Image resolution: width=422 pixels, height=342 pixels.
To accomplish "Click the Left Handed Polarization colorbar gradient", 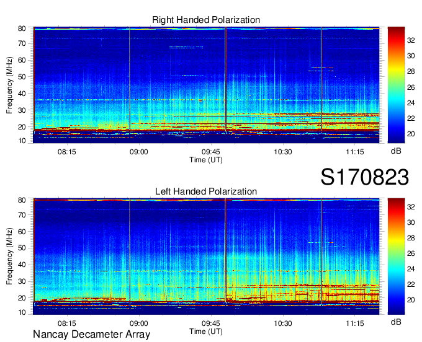I will click(x=396, y=256).
